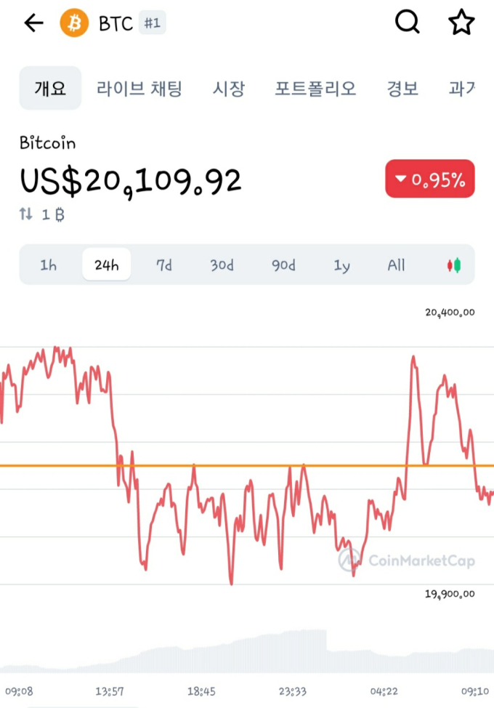Tap the red 0.95% change button
This screenshot has width=494, height=708.
click(x=430, y=179)
